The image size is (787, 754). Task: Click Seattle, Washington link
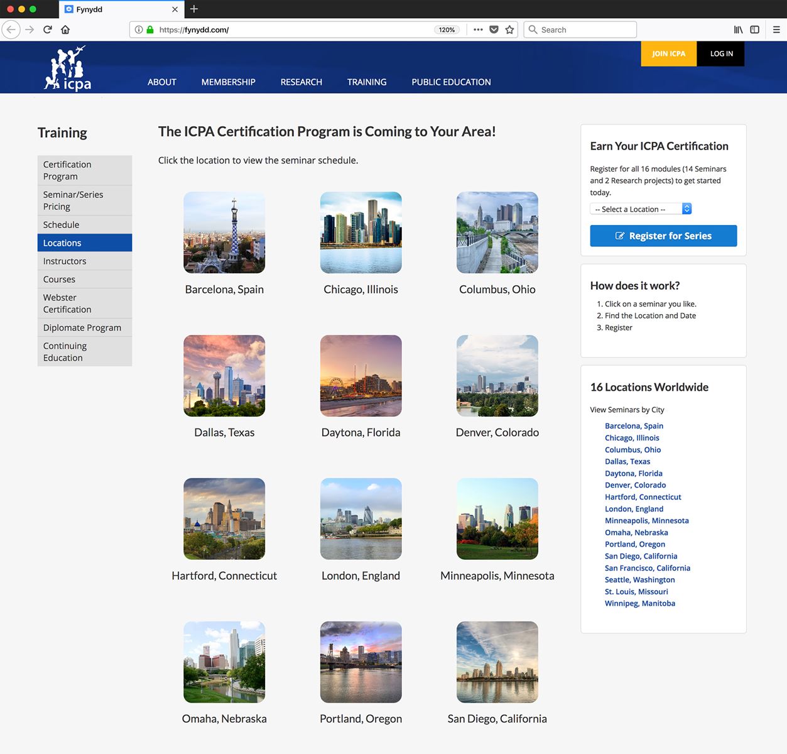tap(640, 580)
